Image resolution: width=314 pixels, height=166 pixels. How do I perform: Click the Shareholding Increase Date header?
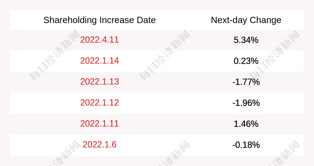pos(99,20)
